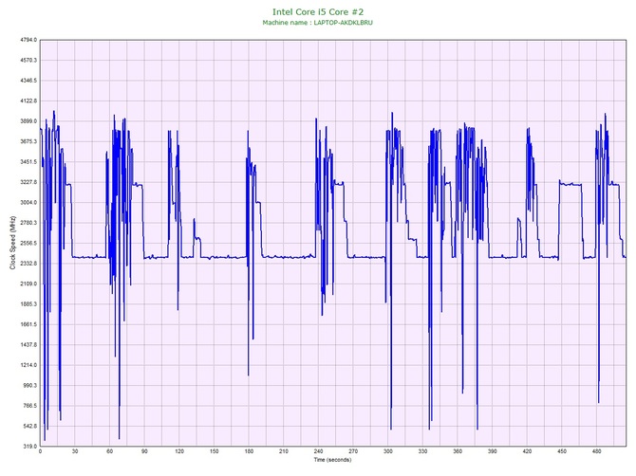Click the 'Clock Speed (MHz)' axis label

coord(12,243)
